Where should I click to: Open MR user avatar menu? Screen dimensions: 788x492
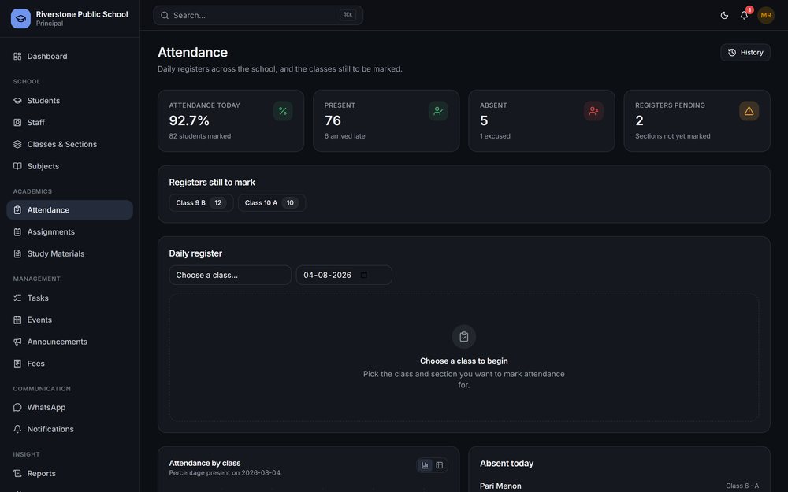[766, 15]
